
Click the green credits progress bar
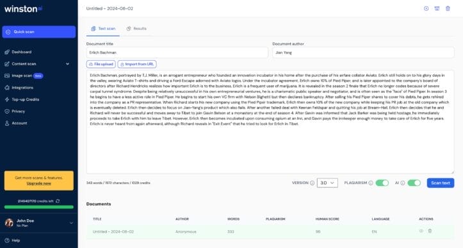tap(38, 207)
